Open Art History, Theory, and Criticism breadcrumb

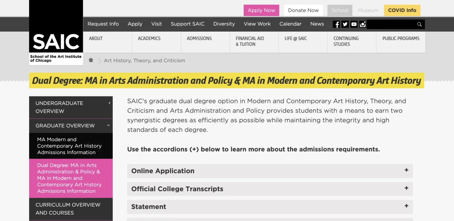pos(144,61)
